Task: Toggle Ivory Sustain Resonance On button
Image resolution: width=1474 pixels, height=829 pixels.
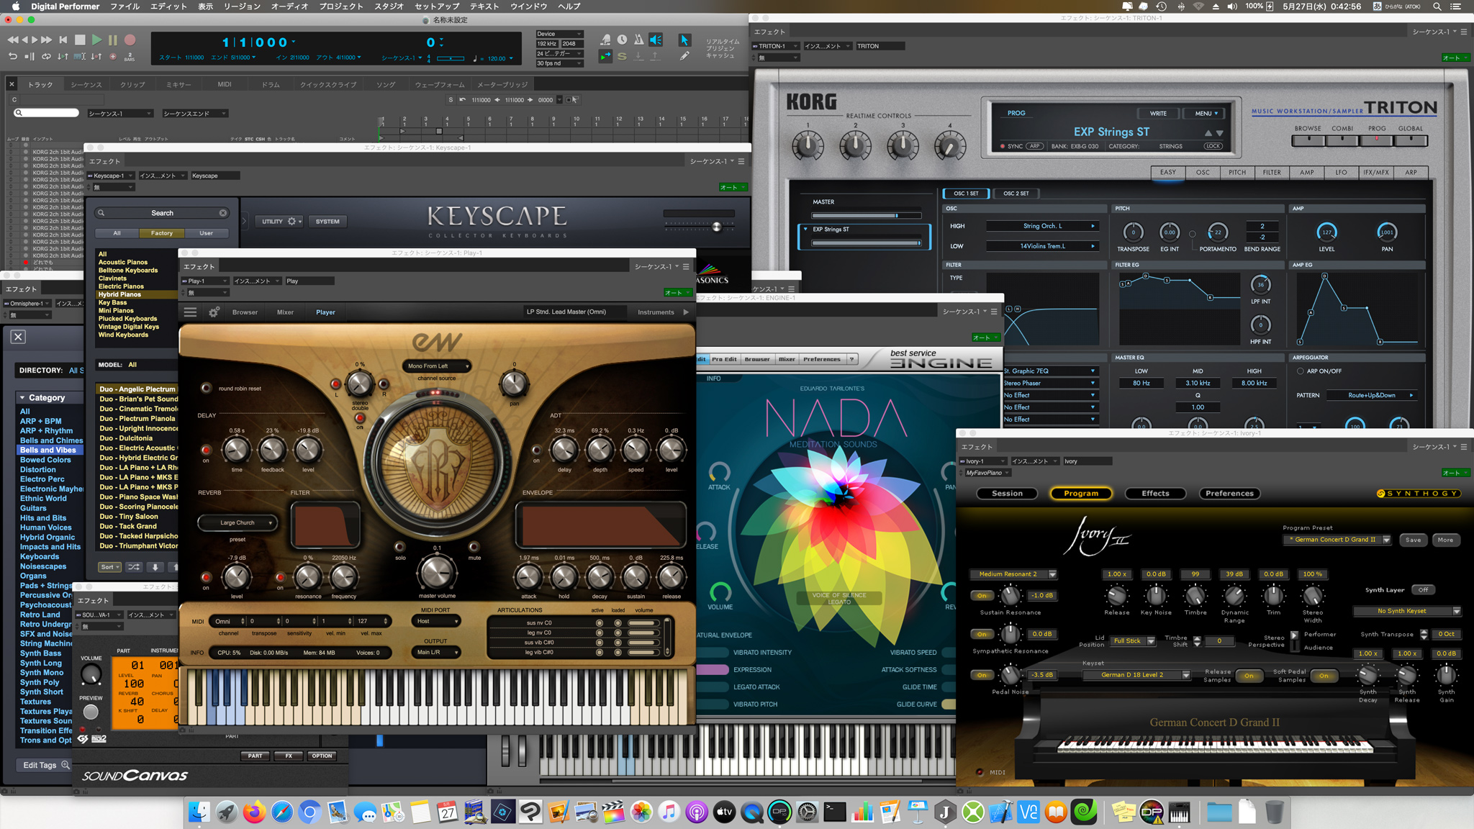Action: pyautogui.click(x=982, y=596)
